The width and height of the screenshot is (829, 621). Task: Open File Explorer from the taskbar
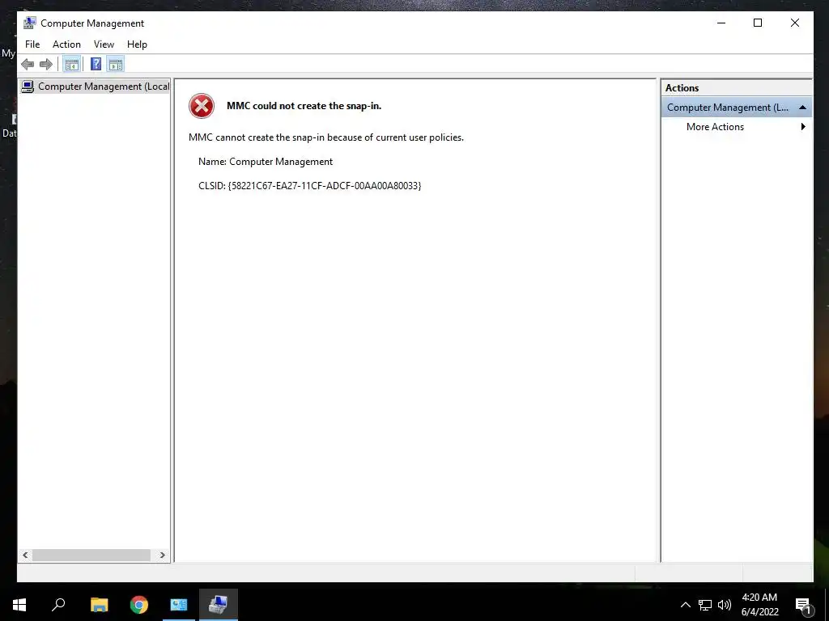(x=100, y=605)
